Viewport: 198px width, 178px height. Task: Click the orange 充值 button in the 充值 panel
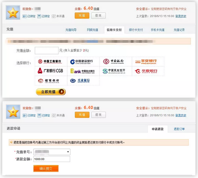[82, 16]
